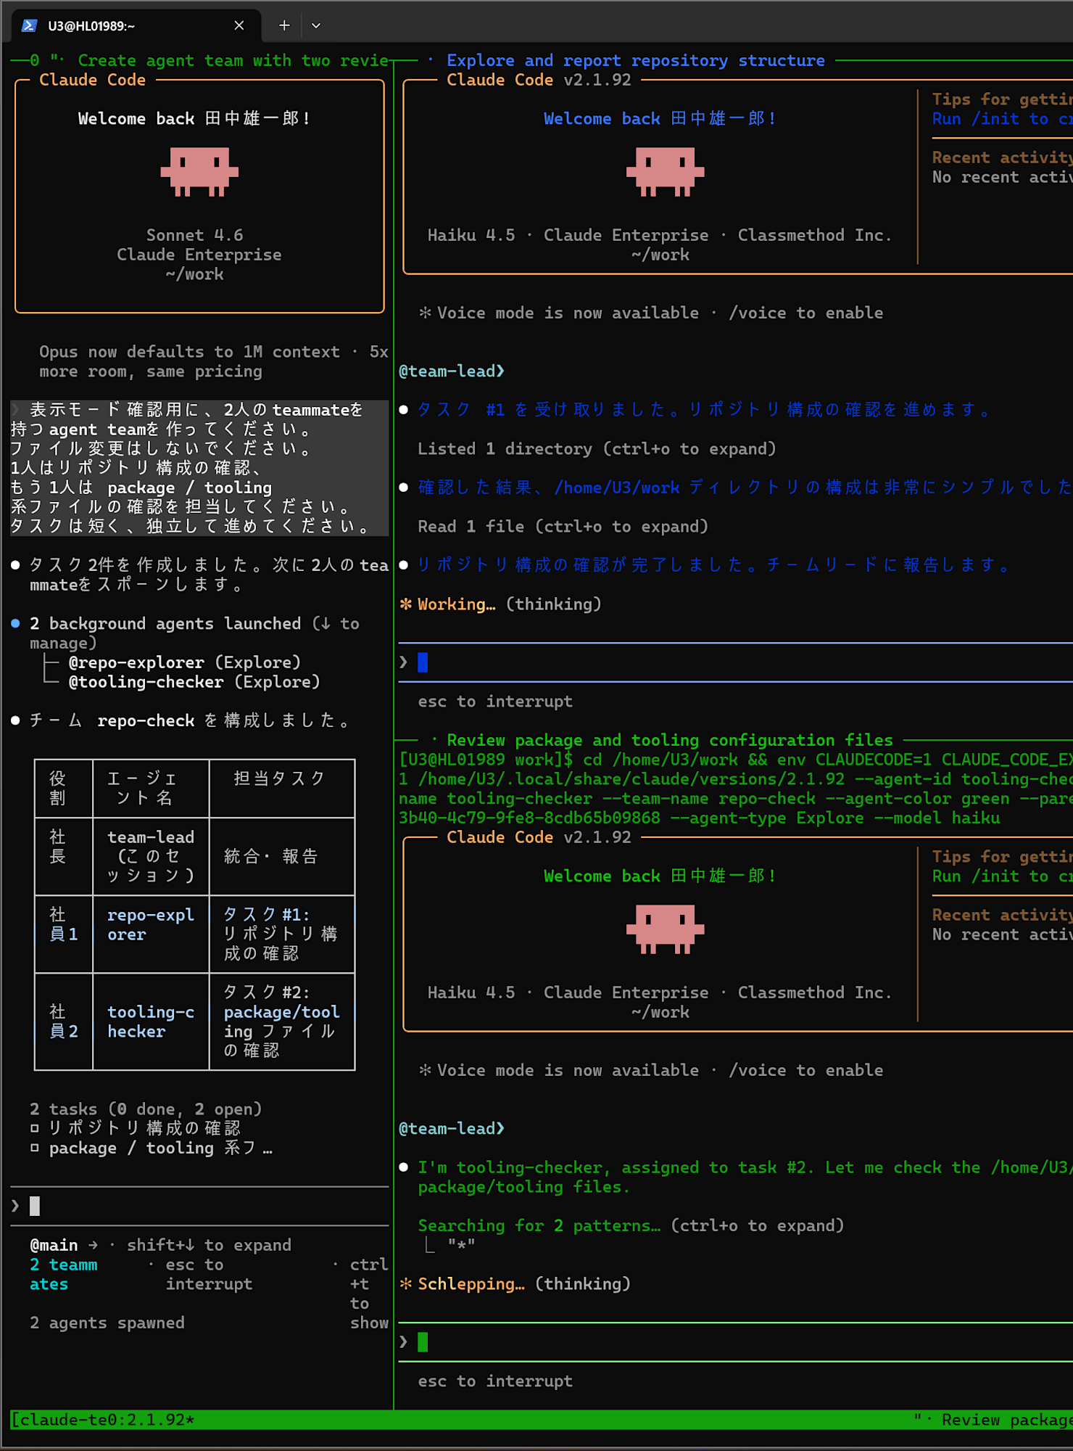Click 'esc to interrupt' in the tooling-checker pane

pos(495,1381)
